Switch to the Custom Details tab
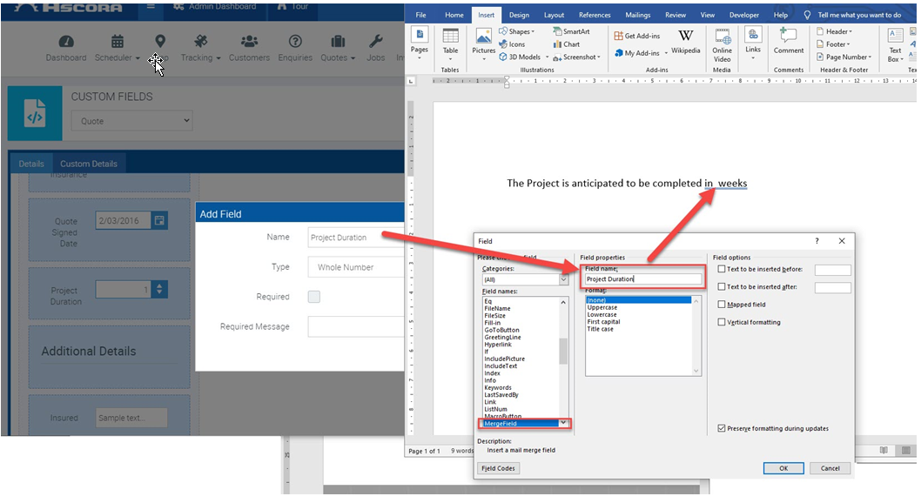Screen dimensions: 921x503 89,164
